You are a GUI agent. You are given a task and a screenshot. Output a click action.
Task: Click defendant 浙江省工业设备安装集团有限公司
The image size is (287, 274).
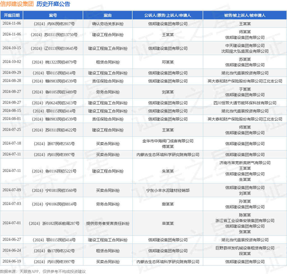tap(245, 221)
